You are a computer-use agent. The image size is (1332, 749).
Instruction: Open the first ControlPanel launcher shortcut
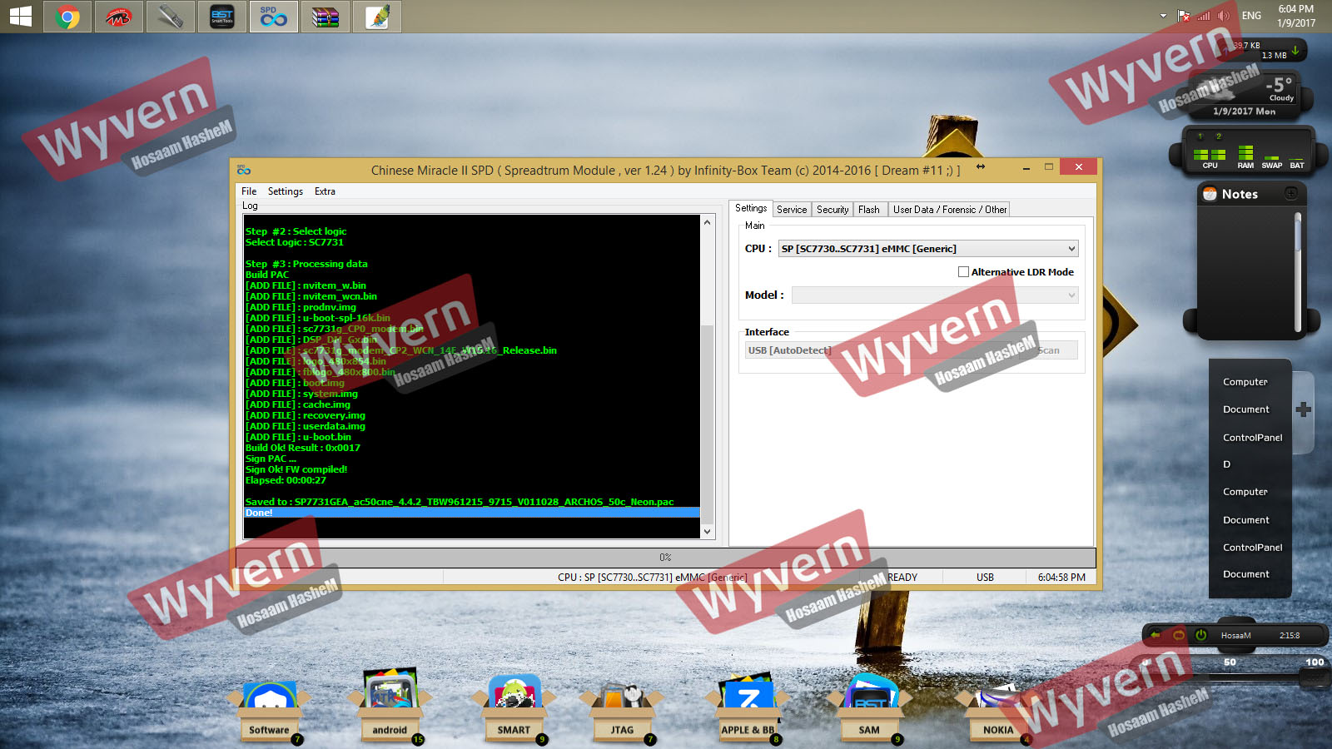point(1252,438)
